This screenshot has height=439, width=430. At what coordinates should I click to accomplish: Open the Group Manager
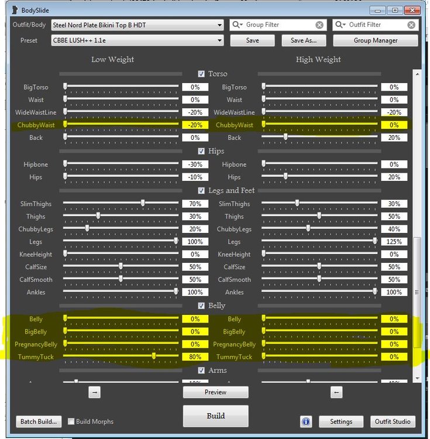tap(376, 40)
